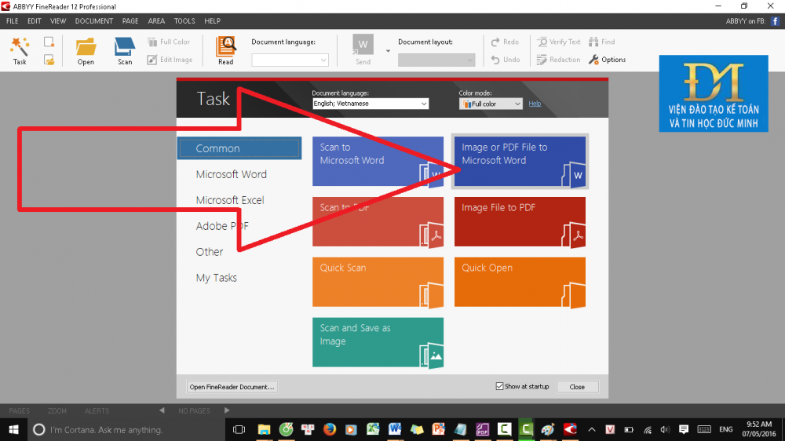Click Verify Text in toolbar

pyautogui.click(x=559, y=42)
